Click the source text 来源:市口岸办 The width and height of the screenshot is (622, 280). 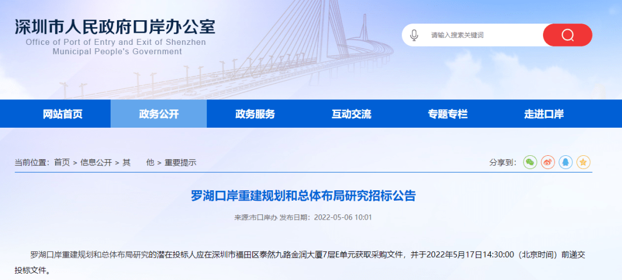click(256, 217)
